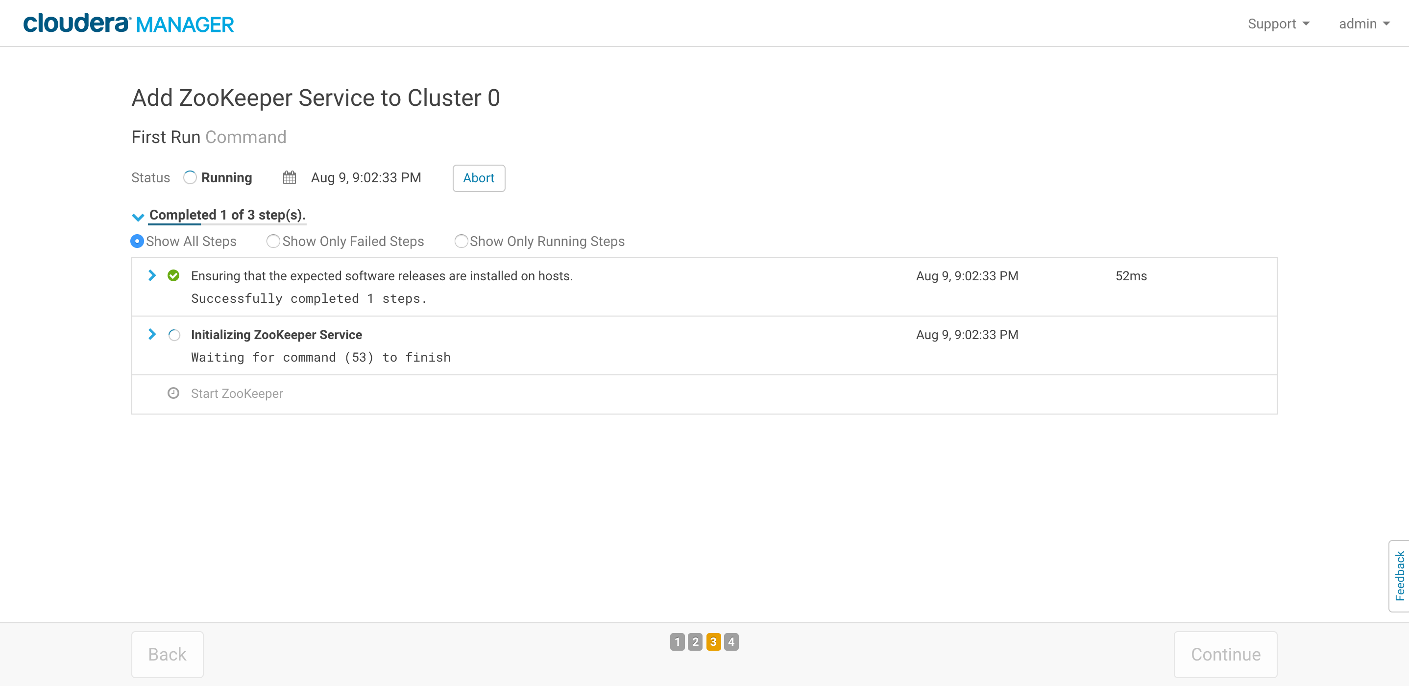Open the Feedback side tab
This screenshot has height=686, width=1409.
1399,576
